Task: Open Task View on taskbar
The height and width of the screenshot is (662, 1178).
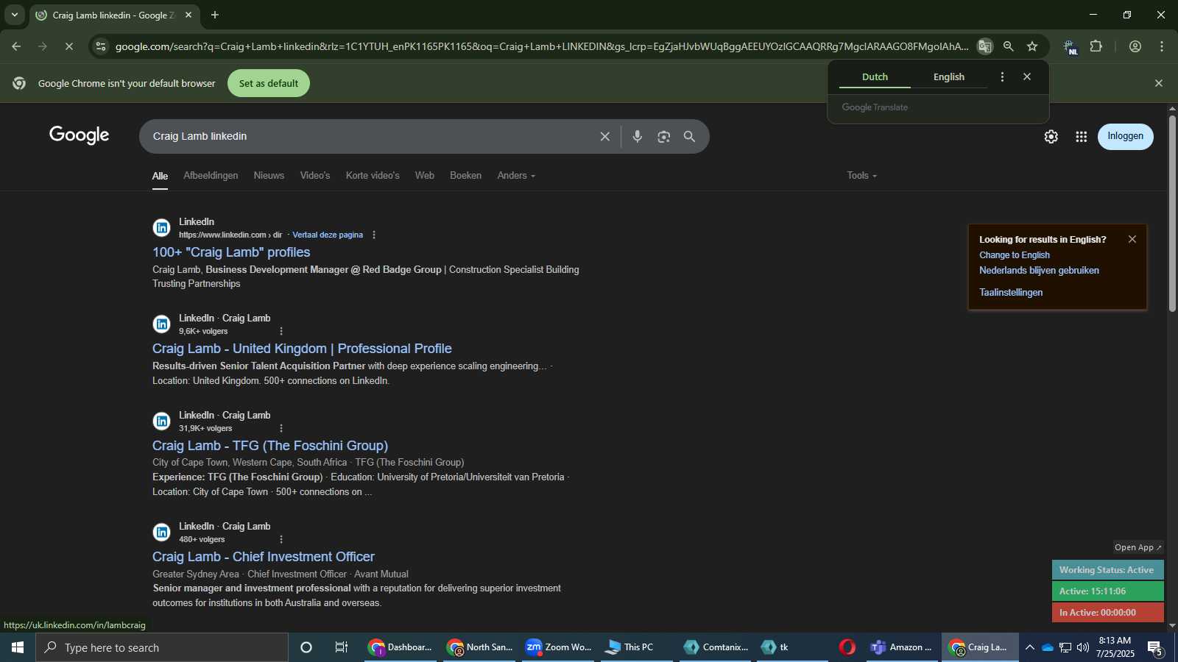Action: coord(342,647)
